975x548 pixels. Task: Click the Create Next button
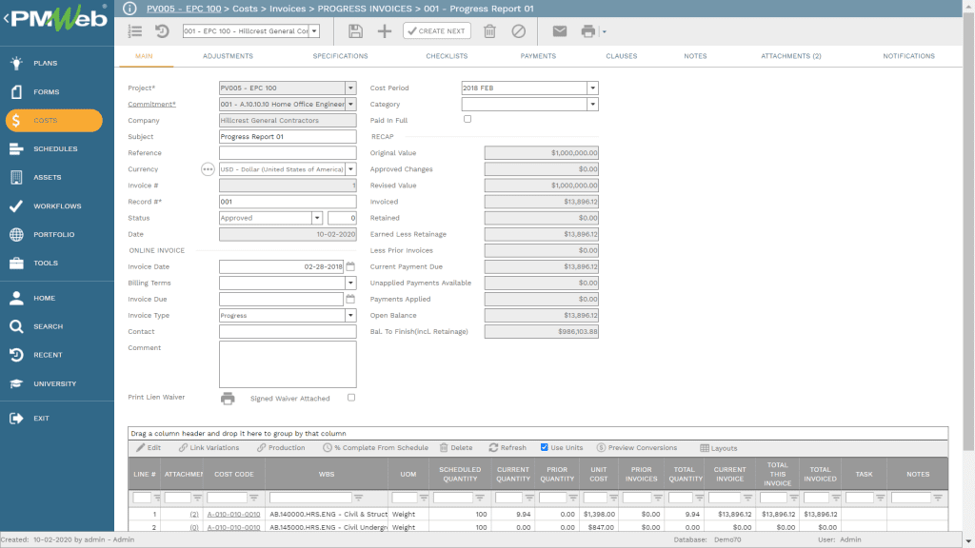point(437,31)
